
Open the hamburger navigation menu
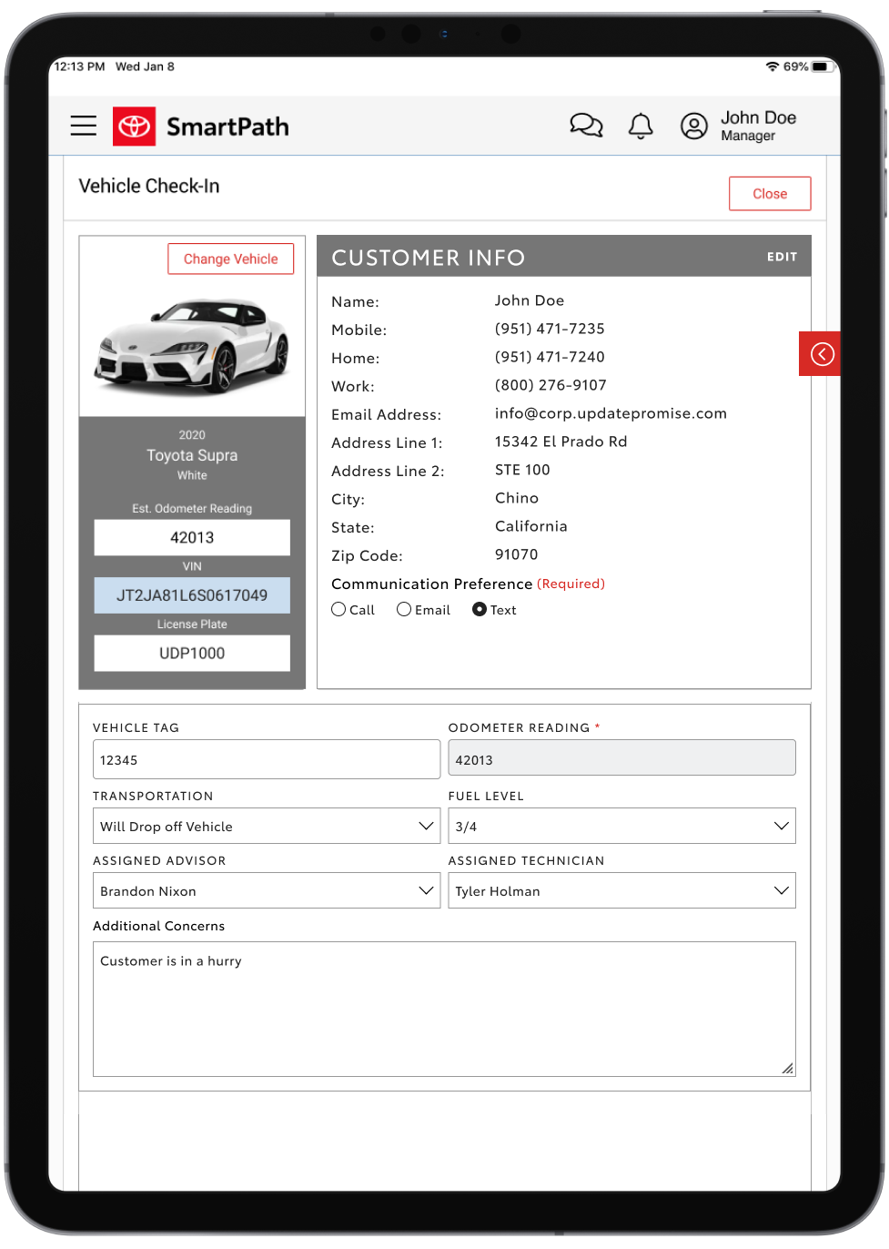(83, 126)
